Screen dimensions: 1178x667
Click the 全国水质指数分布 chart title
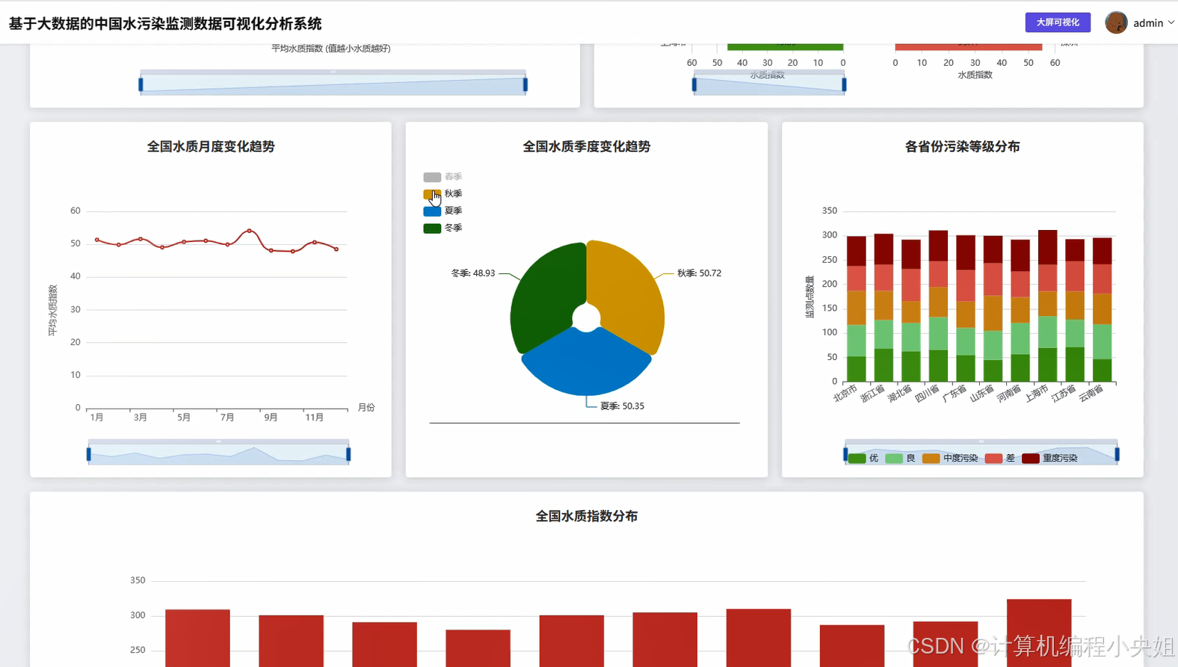(587, 516)
